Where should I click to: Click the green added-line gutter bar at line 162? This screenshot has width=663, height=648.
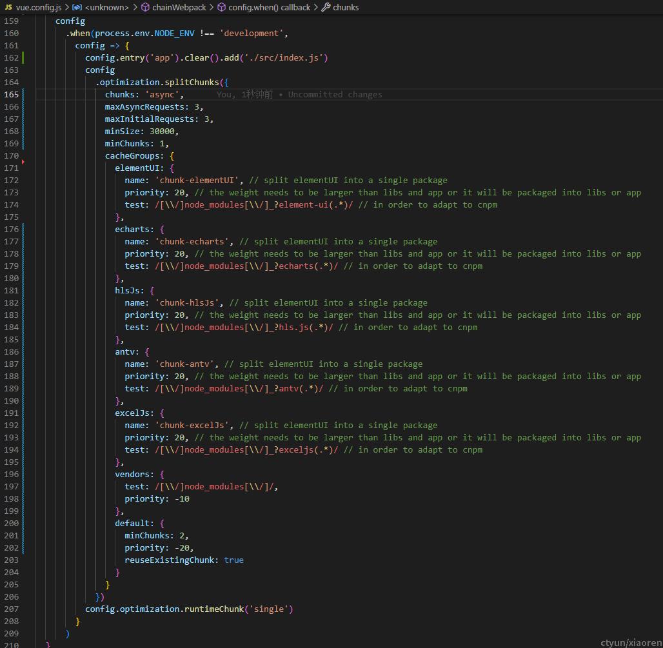pos(23,57)
